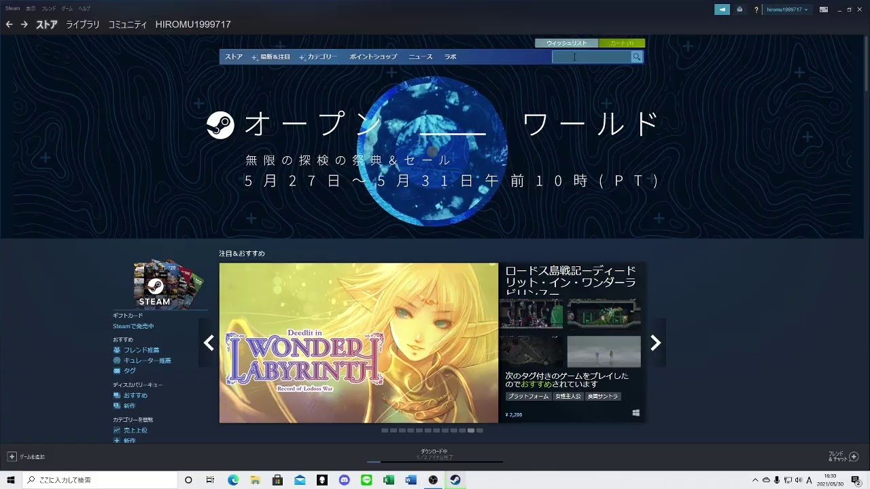The image size is (870, 489).
Task: Click the store search magnifier icon
Action: coord(636,57)
